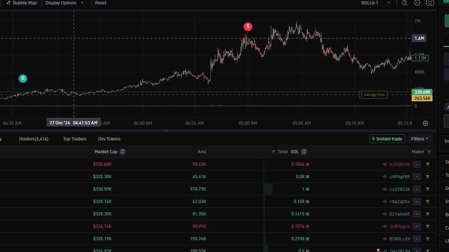
Task: Click the Average Price line label
Action: [x=373, y=95]
